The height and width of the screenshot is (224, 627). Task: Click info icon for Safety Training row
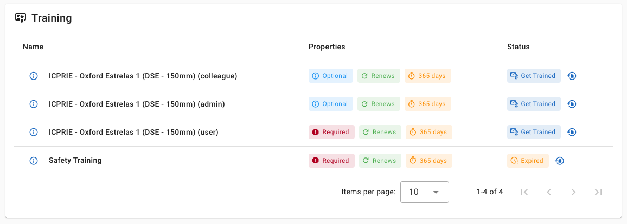(33, 161)
